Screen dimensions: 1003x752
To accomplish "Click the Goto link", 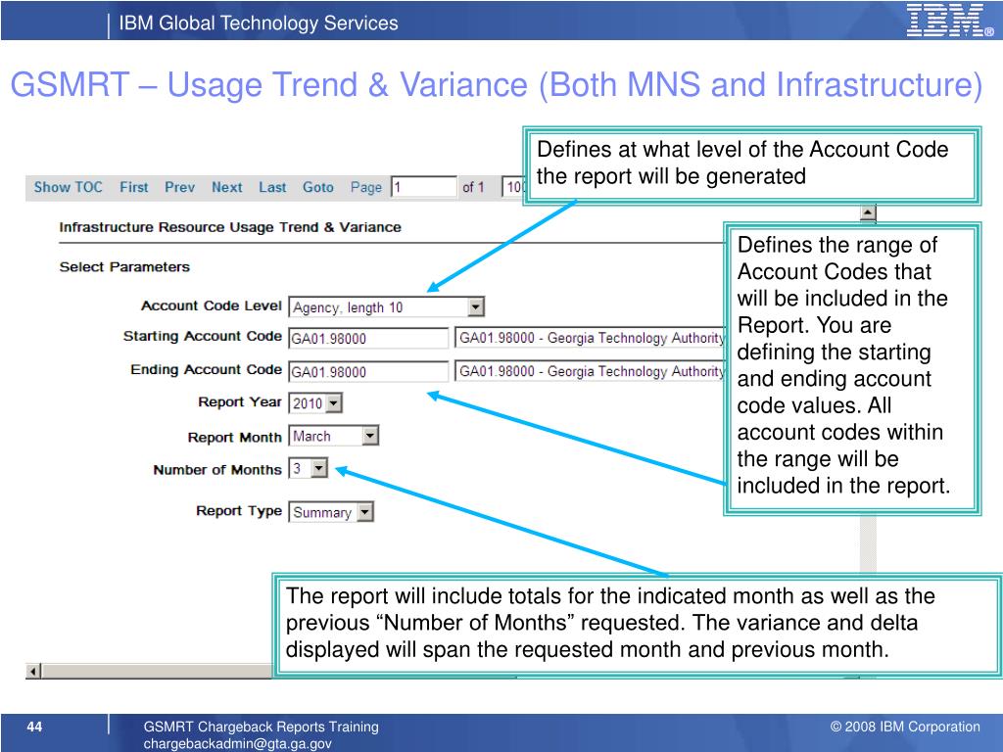I will point(318,187).
